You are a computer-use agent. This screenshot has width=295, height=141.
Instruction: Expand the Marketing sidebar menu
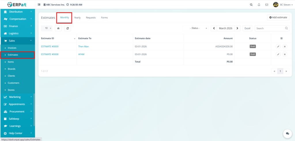click(x=17, y=97)
